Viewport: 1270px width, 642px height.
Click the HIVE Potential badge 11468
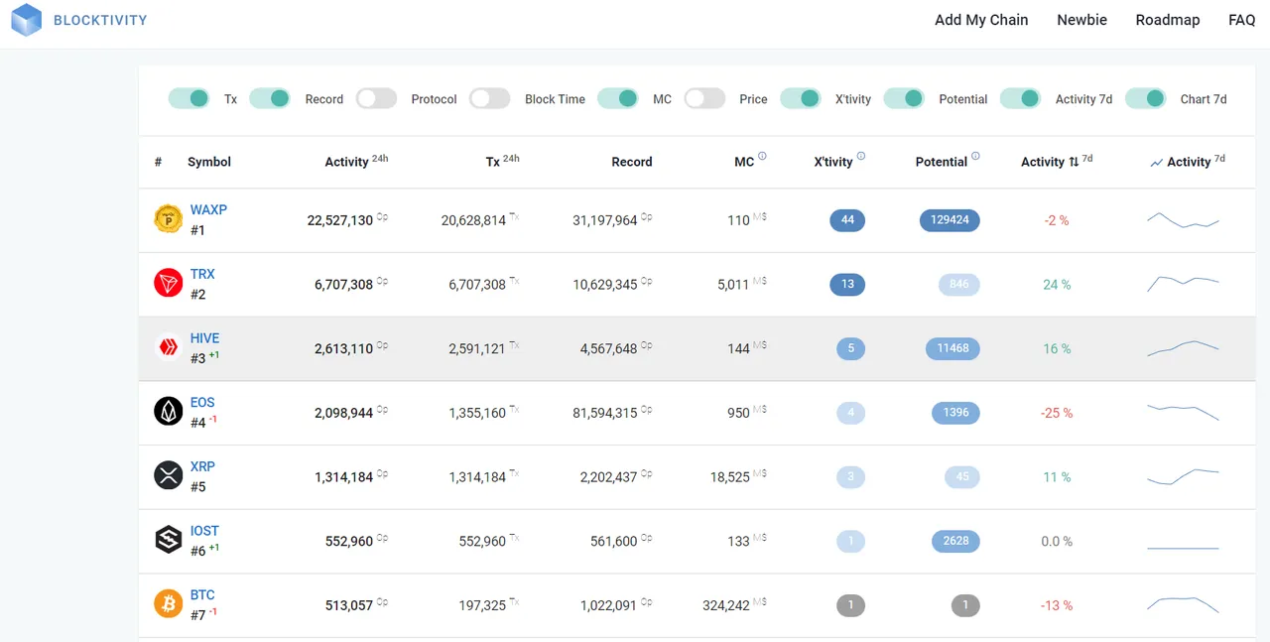[x=952, y=348]
